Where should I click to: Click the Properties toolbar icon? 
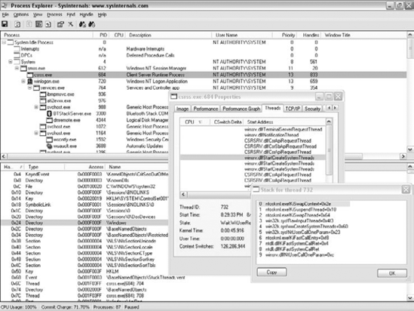click(x=60, y=24)
